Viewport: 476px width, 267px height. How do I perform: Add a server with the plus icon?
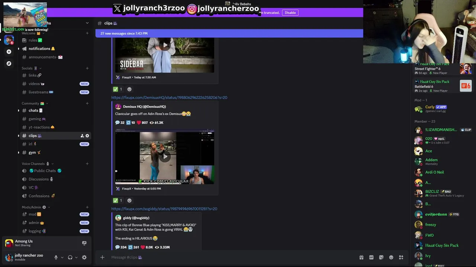pyautogui.click(x=9, y=52)
